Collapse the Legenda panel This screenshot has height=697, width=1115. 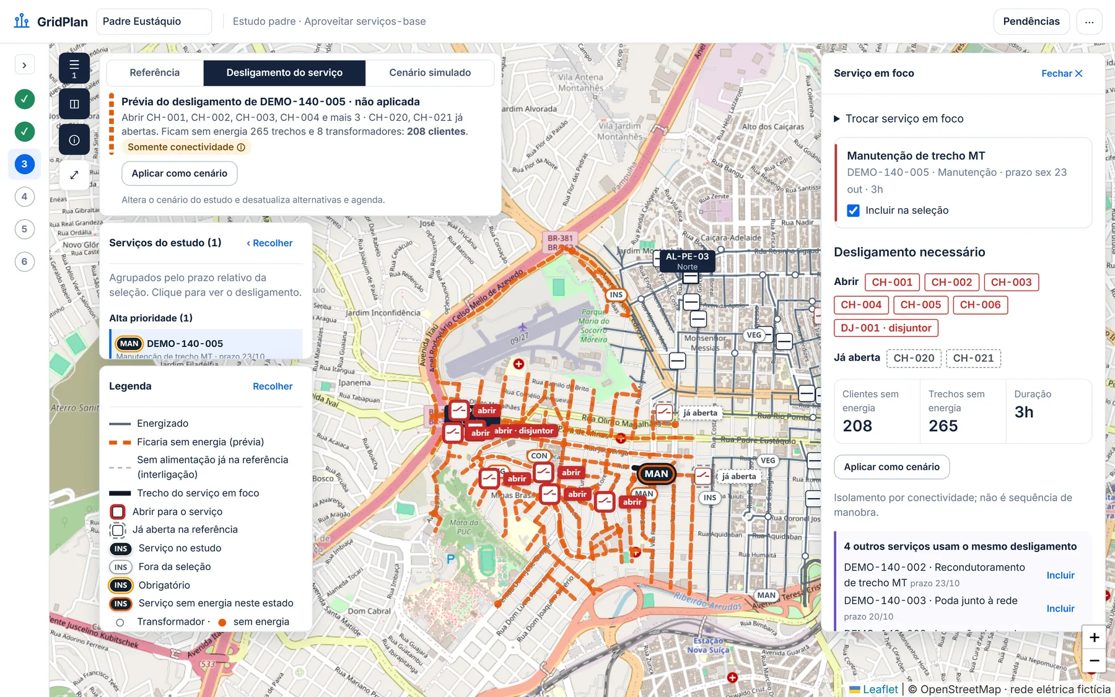click(273, 386)
